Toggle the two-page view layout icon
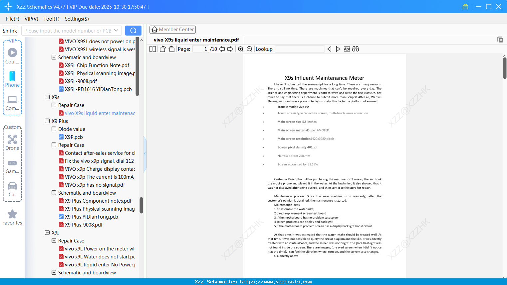Viewport: 507px width, 285px height. [152, 49]
